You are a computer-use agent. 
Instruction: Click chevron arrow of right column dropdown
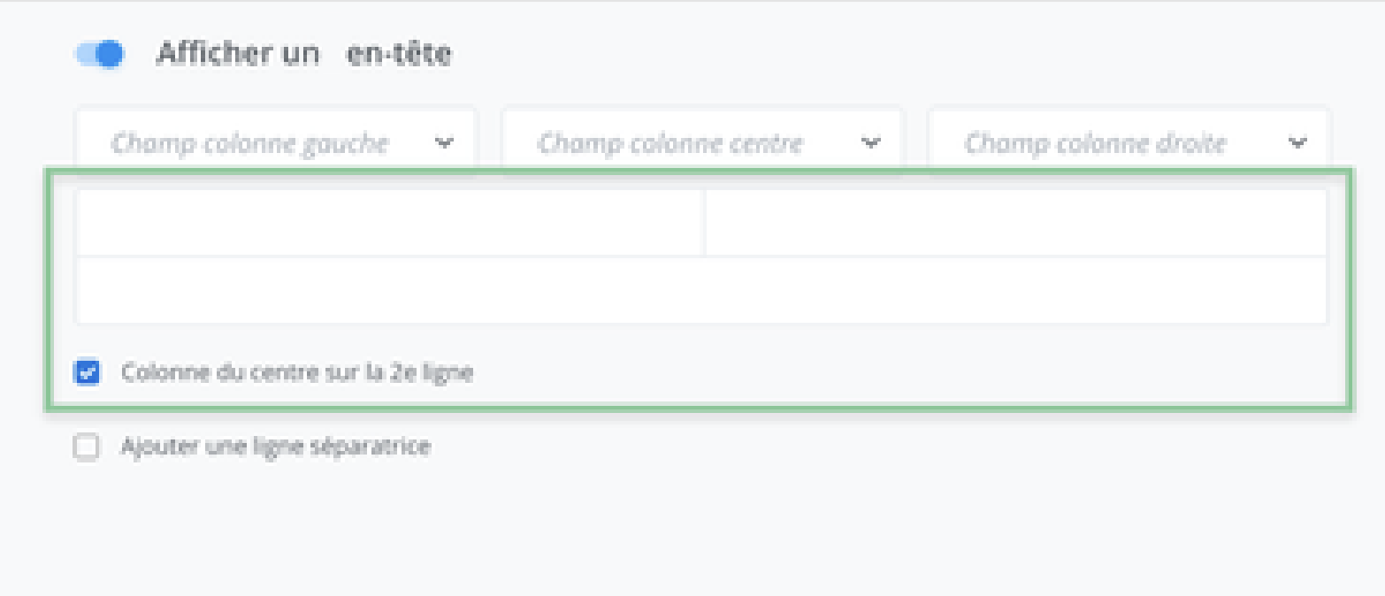point(1297,142)
